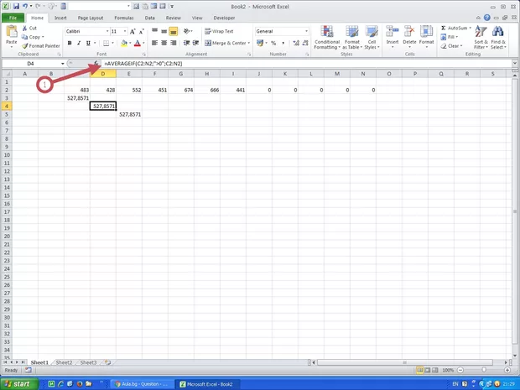Click the Name Box showing D4
Viewport: 520px width, 390px height.
click(x=30, y=64)
